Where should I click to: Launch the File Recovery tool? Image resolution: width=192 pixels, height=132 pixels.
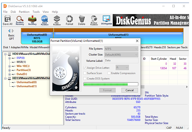point(32,20)
